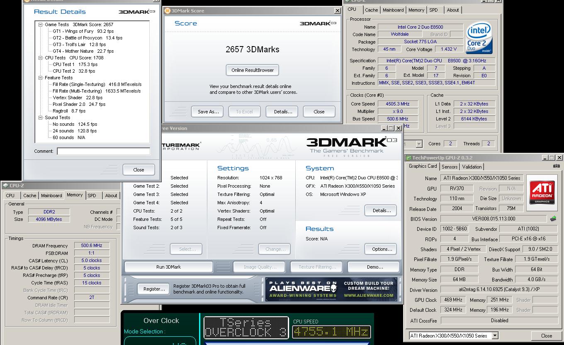564x345 pixels.
Task: Click the Run 3DMark button
Action: point(168,267)
